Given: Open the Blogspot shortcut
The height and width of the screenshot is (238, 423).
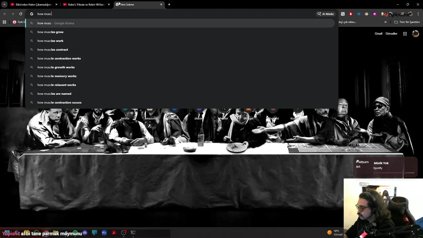Looking at the screenshot, I should (x=273, y=115).
